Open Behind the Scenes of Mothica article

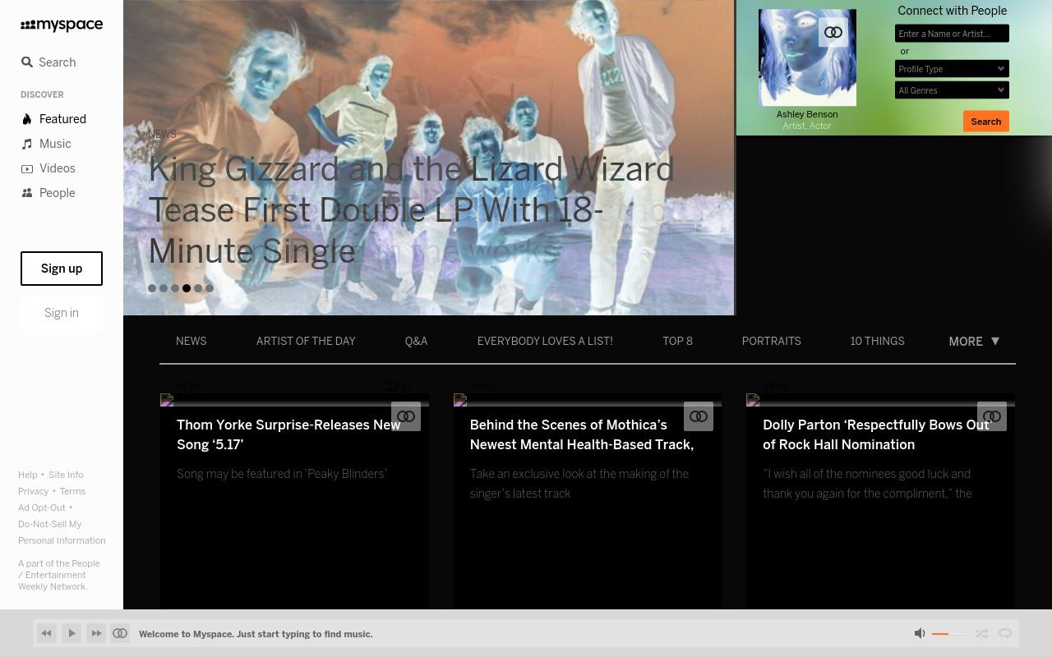pyautogui.click(x=582, y=434)
